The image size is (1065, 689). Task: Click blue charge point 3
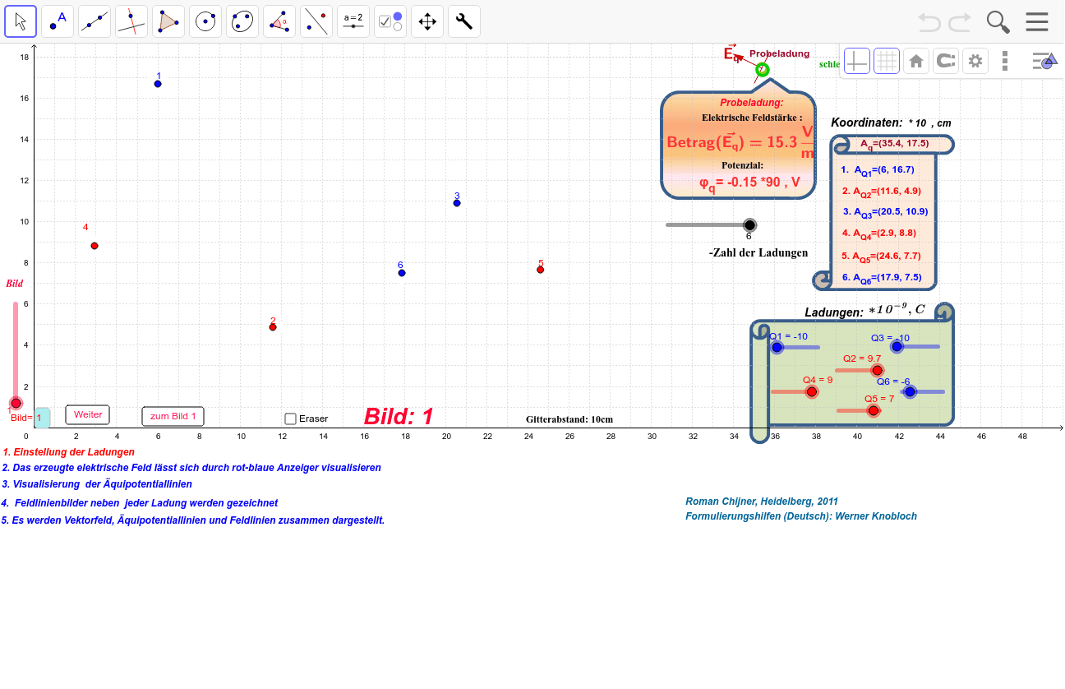pos(457,203)
